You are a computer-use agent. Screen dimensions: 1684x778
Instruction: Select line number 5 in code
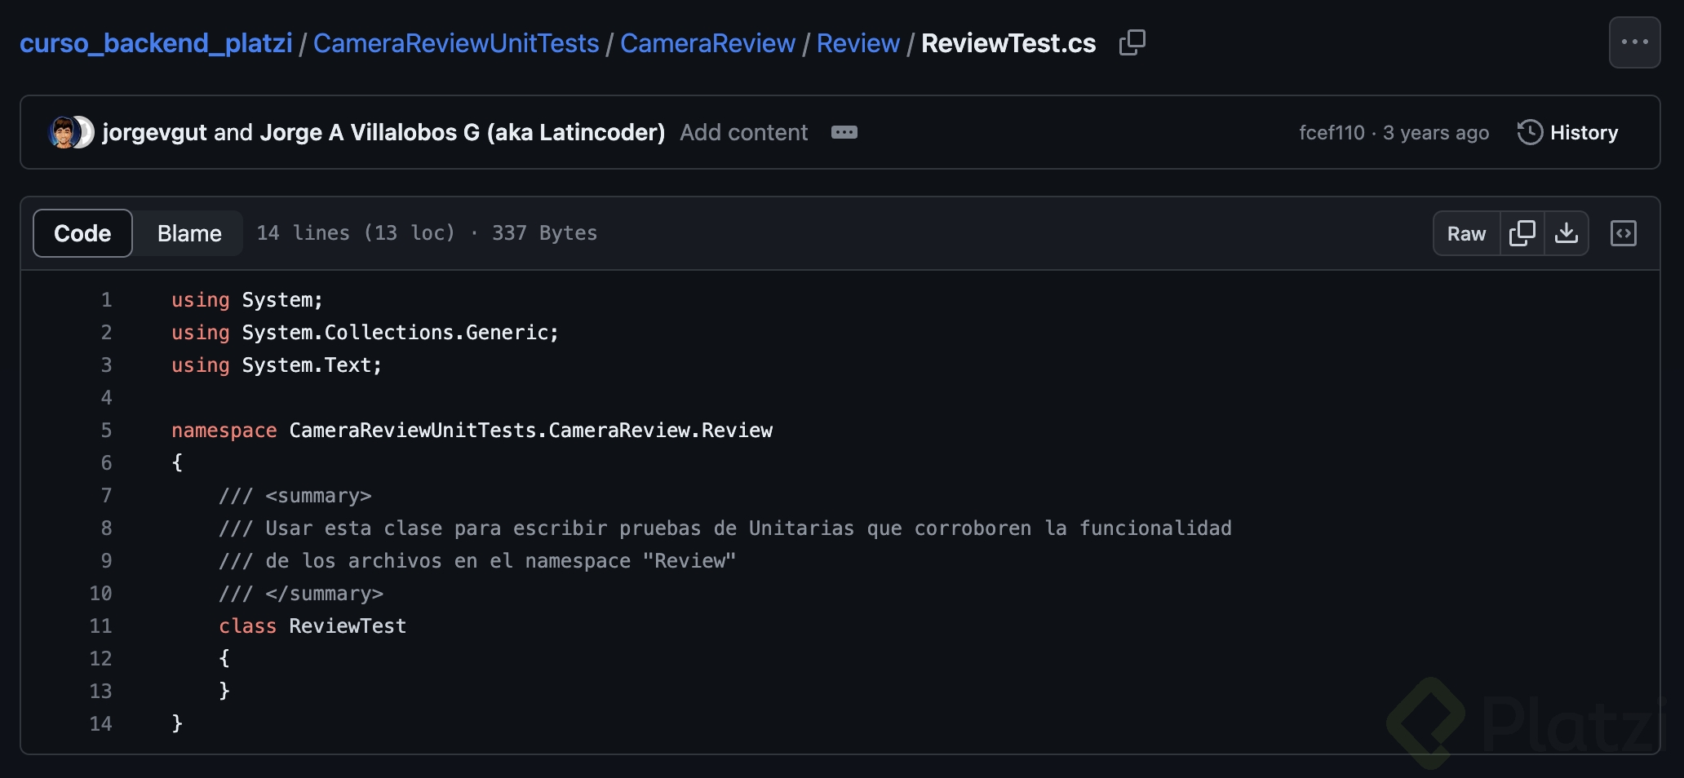click(106, 430)
